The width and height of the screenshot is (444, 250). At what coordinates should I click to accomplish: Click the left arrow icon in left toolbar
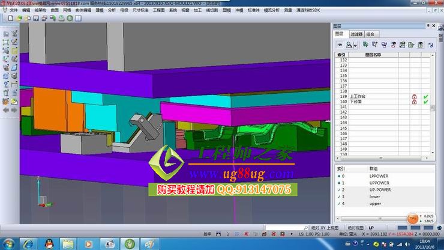tap(6, 110)
